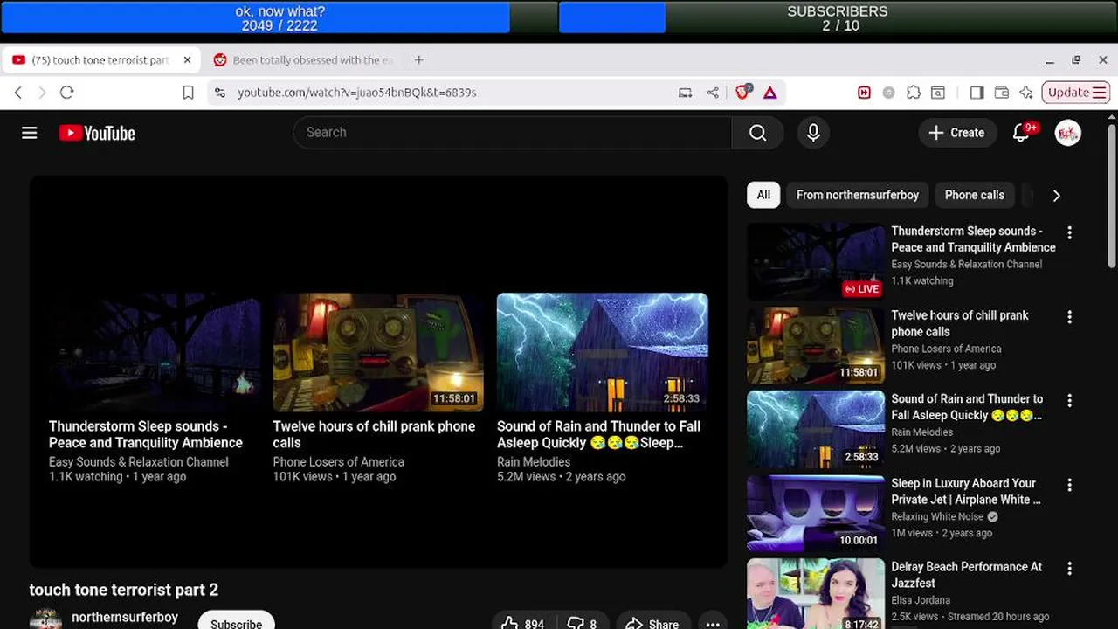
Task: Open Phone Losers of America endscreen channel
Action: click(338, 462)
